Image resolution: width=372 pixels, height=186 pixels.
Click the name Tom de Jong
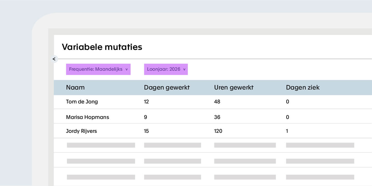[x=82, y=102]
